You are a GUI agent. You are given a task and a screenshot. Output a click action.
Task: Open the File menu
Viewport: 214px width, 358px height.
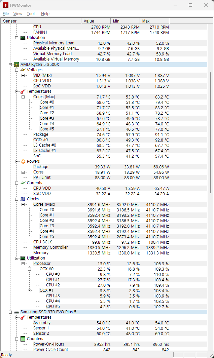(6, 14)
